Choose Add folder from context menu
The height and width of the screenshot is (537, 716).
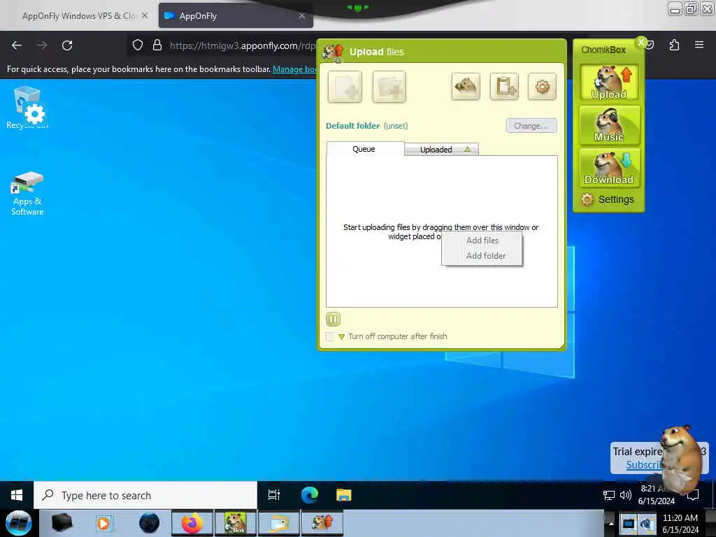(482, 256)
